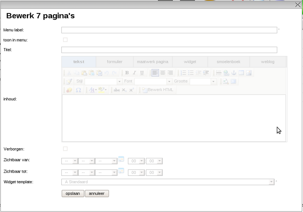Insert anchor icon

pos(234,73)
